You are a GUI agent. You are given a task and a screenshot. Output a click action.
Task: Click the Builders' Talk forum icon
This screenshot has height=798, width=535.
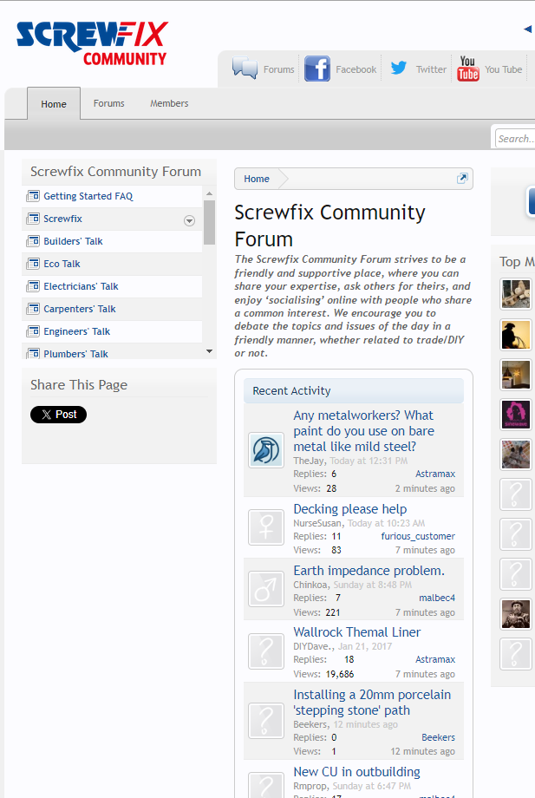coord(33,241)
